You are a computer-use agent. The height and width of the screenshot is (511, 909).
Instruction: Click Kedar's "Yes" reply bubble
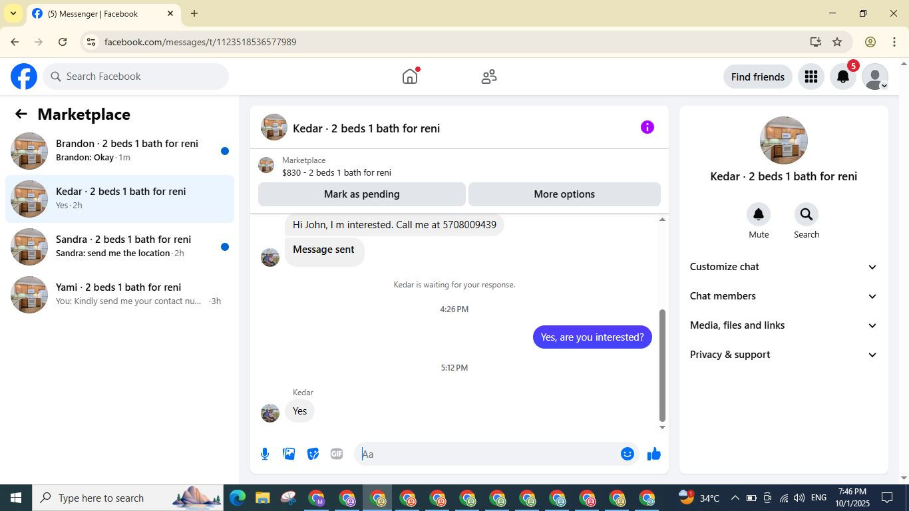click(x=300, y=411)
